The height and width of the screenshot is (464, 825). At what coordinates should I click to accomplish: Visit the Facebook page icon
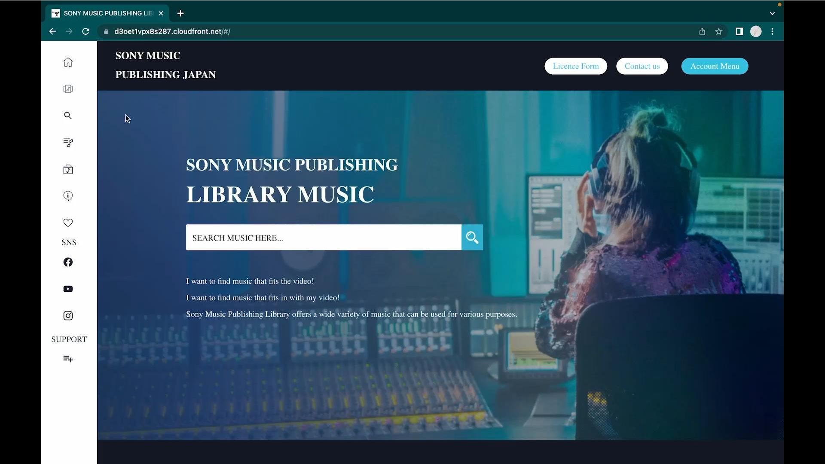click(x=68, y=262)
